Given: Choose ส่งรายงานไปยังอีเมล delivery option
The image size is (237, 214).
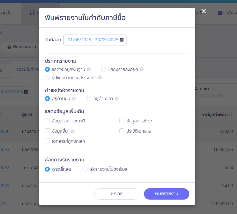Looking at the screenshot, I should [85, 169].
